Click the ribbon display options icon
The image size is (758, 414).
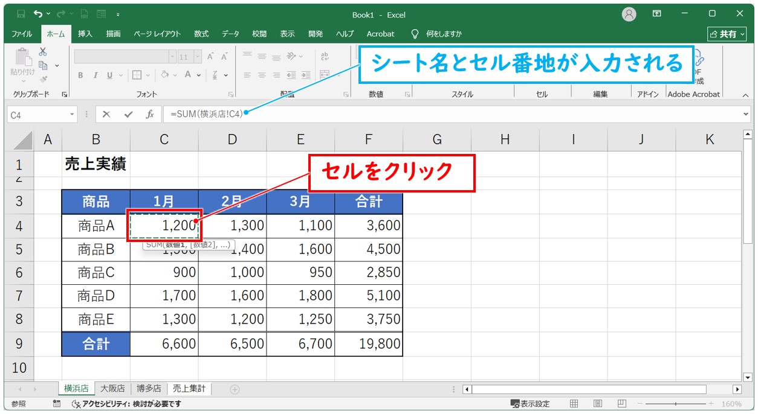(657, 14)
